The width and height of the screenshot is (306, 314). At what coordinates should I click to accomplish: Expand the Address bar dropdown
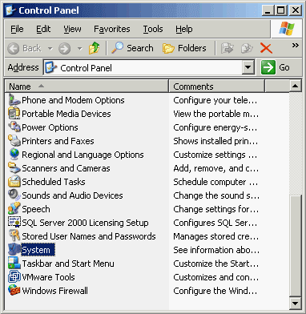click(248, 67)
